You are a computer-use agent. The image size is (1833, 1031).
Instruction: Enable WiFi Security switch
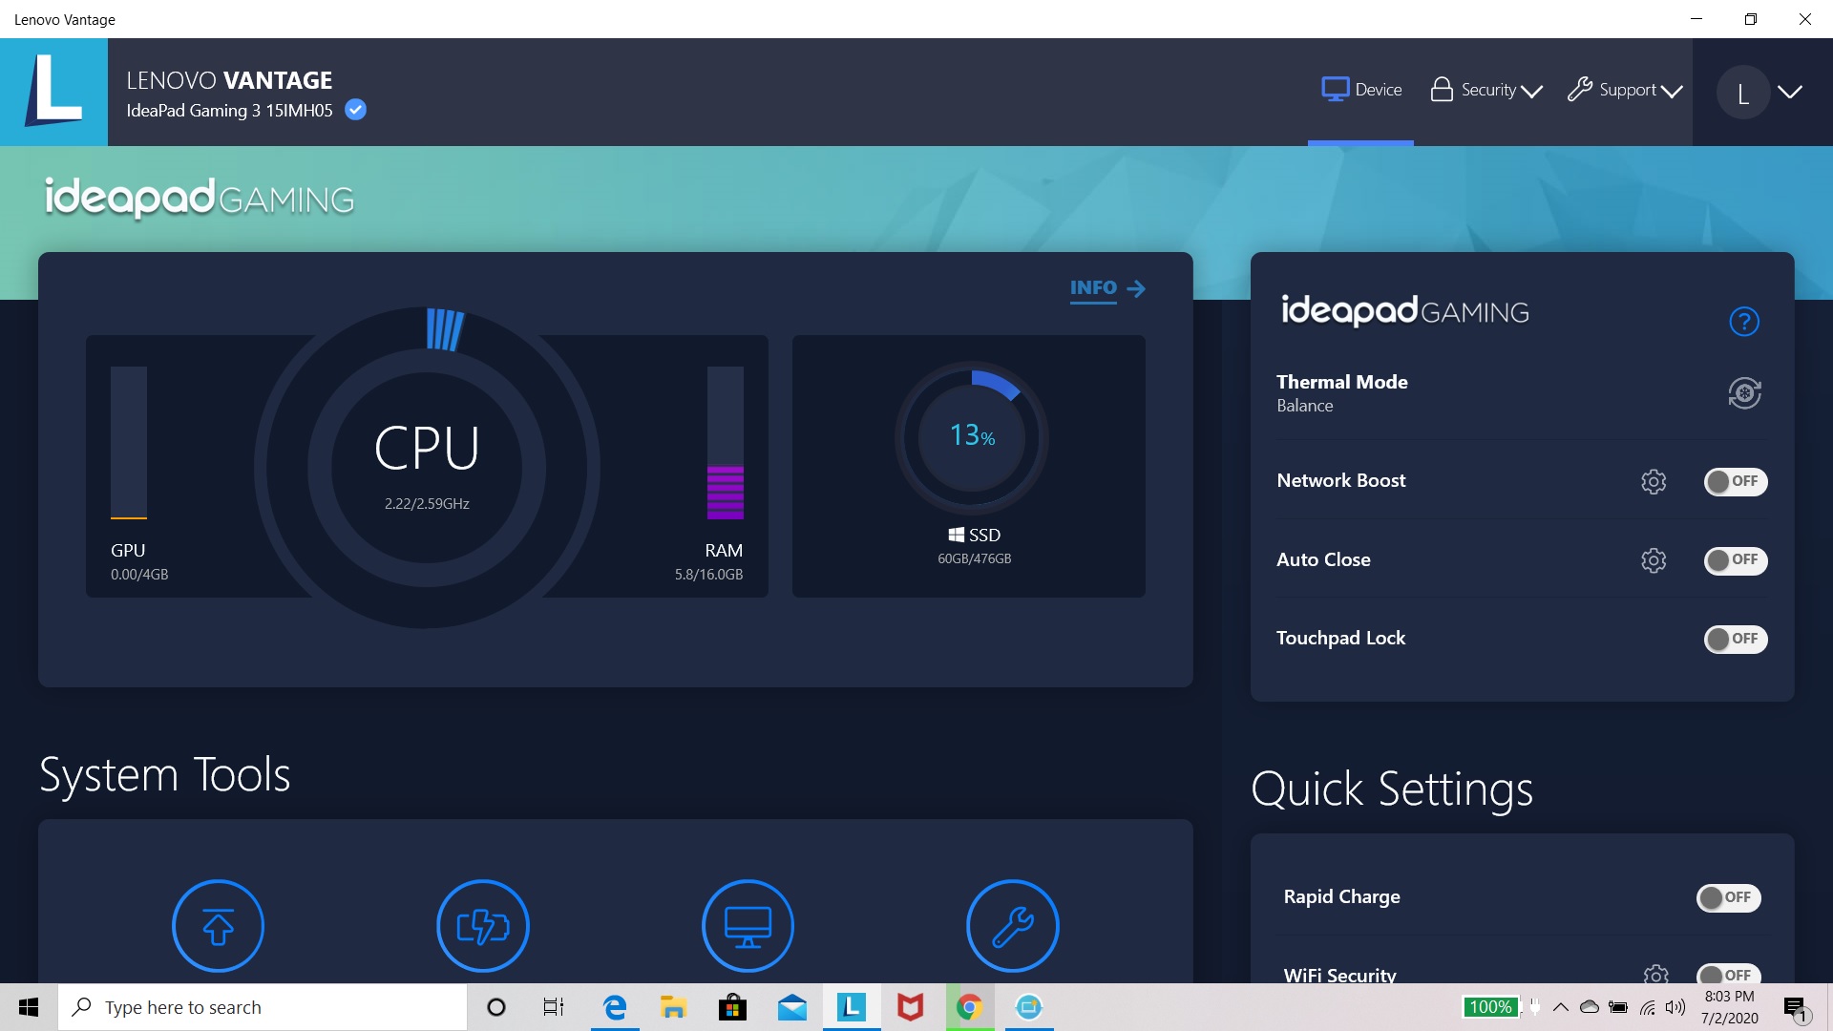tap(1728, 973)
